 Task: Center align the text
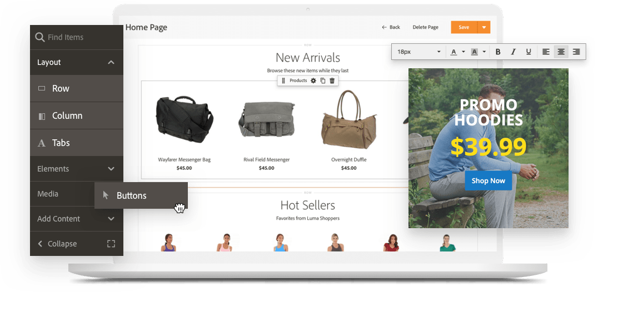tap(561, 52)
